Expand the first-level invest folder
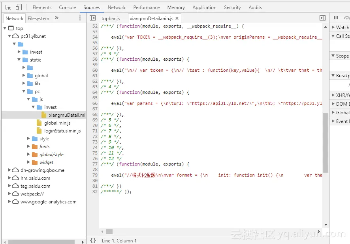350x244 pixels. [x=19, y=52]
